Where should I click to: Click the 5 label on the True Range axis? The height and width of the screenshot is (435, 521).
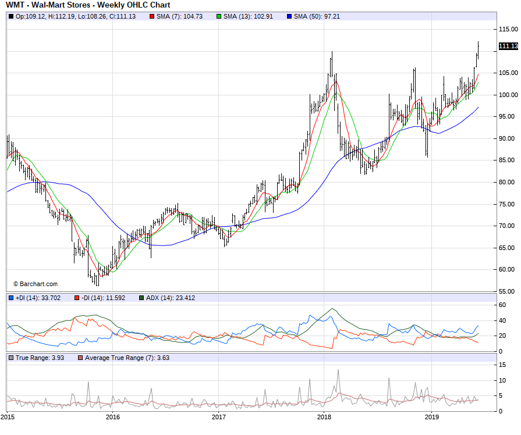tap(501, 396)
